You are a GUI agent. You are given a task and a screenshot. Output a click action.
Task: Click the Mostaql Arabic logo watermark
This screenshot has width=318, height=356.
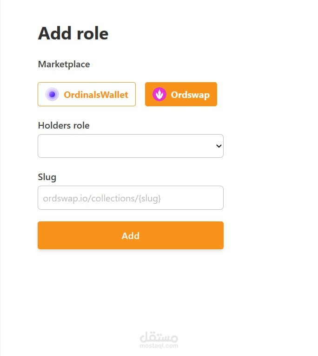point(159,337)
